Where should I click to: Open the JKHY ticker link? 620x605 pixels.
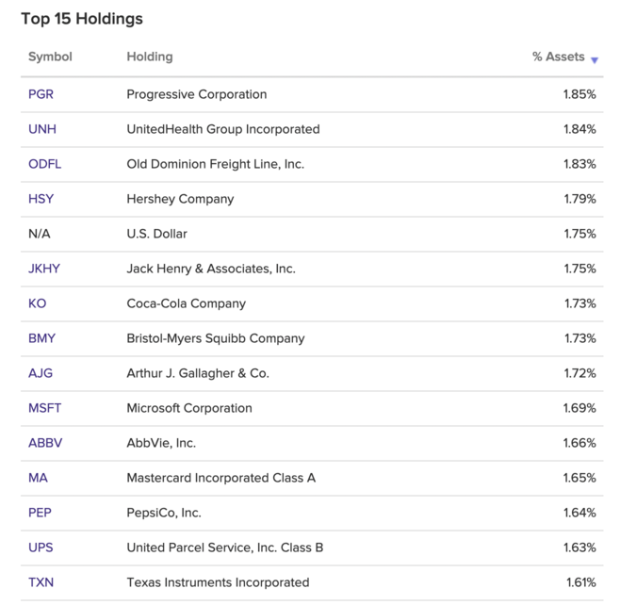(44, 269)
